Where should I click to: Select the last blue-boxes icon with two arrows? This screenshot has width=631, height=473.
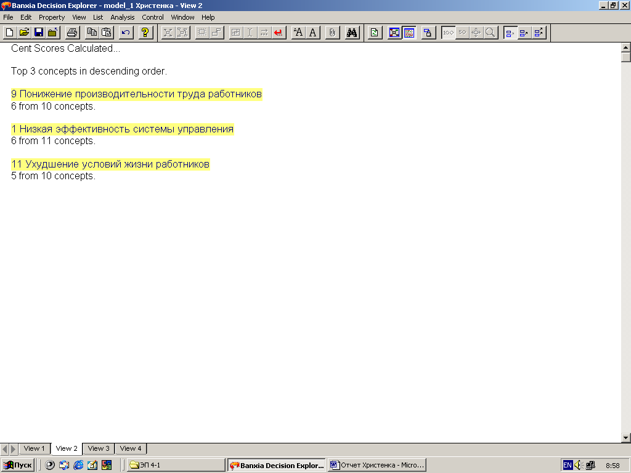539,33
